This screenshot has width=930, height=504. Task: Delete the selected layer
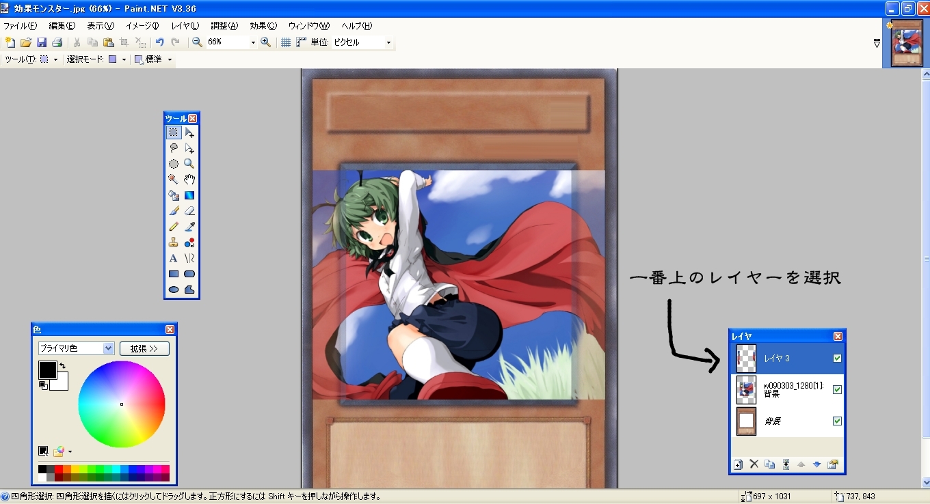(754, 464)
